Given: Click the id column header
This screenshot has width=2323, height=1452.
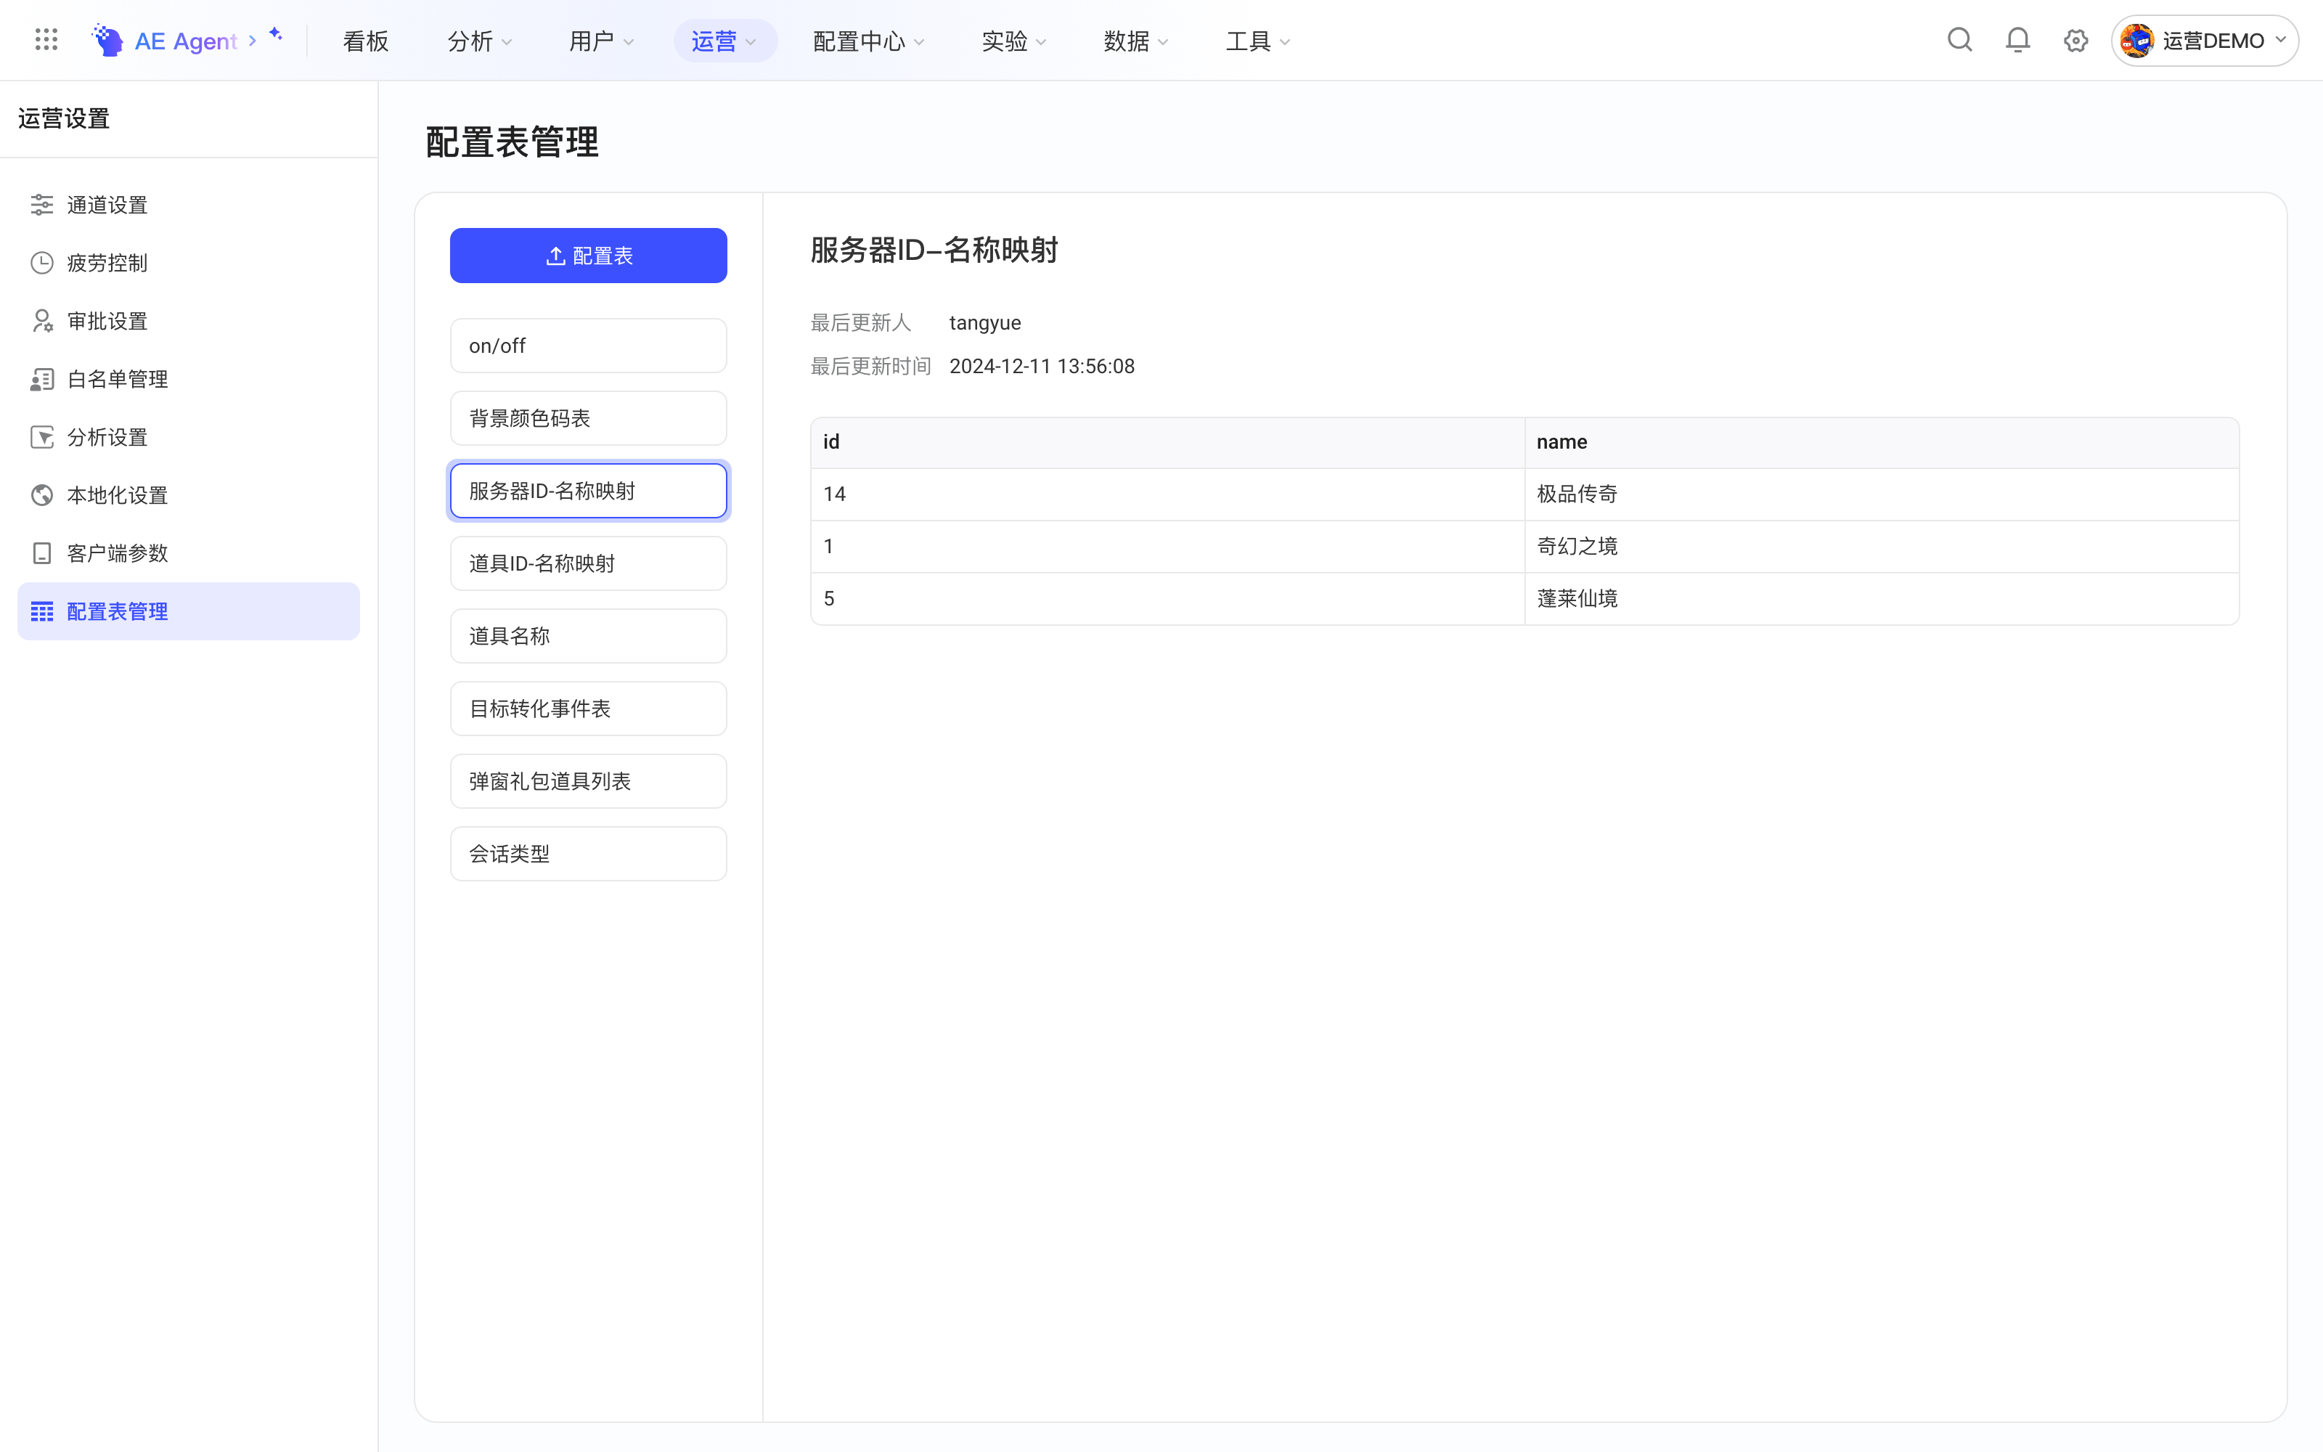Looking at the screenshot, I should (1167, 441).
